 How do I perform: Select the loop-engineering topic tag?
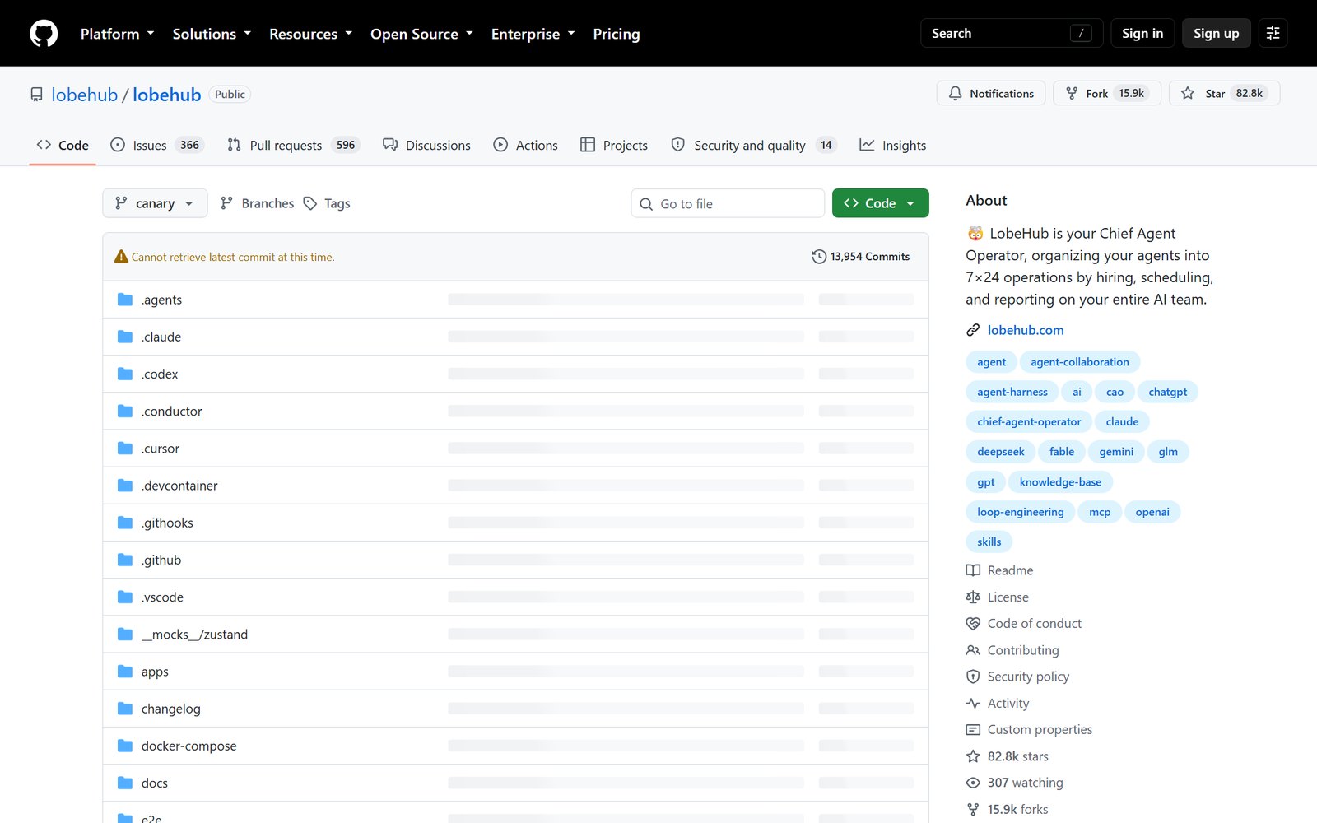point(1021,512)
